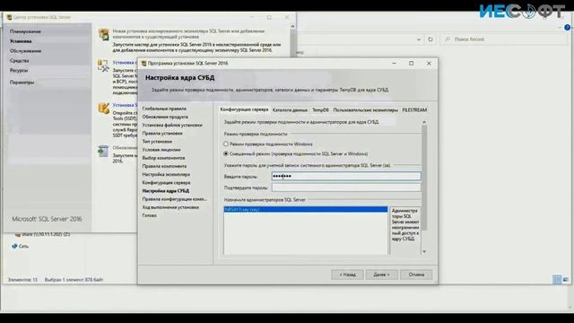Select Глобальные правила step in wizard
Screen dimensions: 574x323
pyautogui.click(x=164, y=109)
